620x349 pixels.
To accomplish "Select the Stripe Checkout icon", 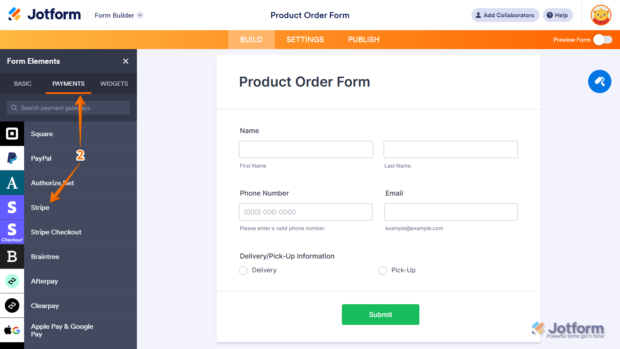I will [x=12, y=232].
